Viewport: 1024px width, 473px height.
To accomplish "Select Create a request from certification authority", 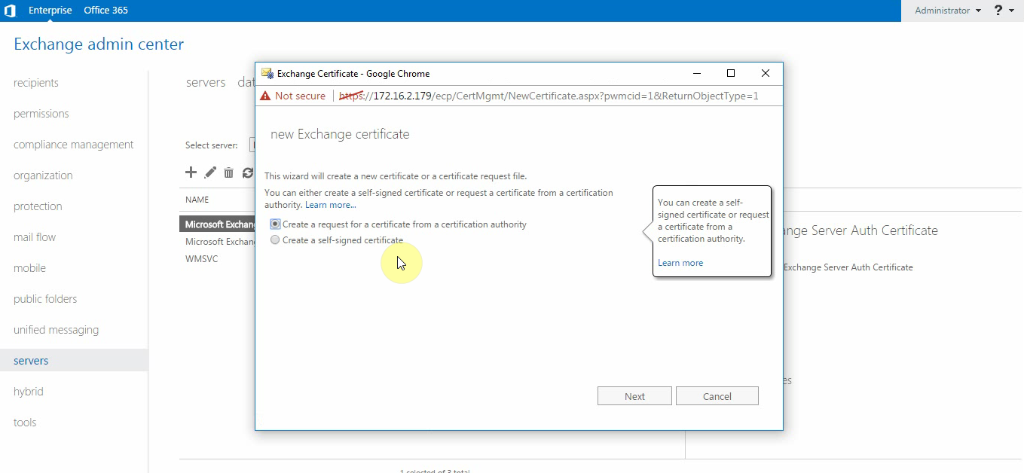I will 275,224.
